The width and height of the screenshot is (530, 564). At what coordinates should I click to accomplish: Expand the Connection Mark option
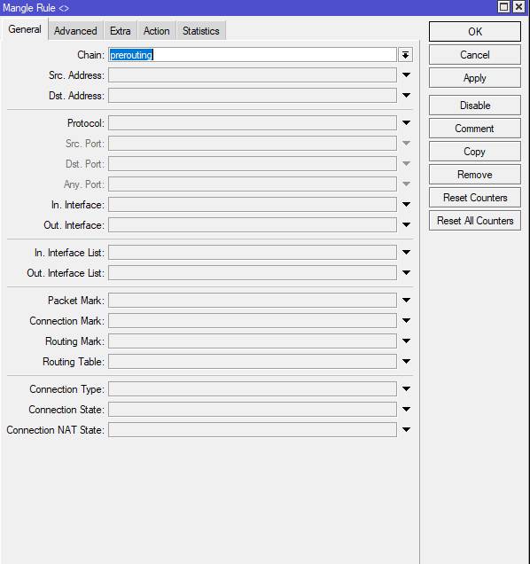click(x=406, y=321)
